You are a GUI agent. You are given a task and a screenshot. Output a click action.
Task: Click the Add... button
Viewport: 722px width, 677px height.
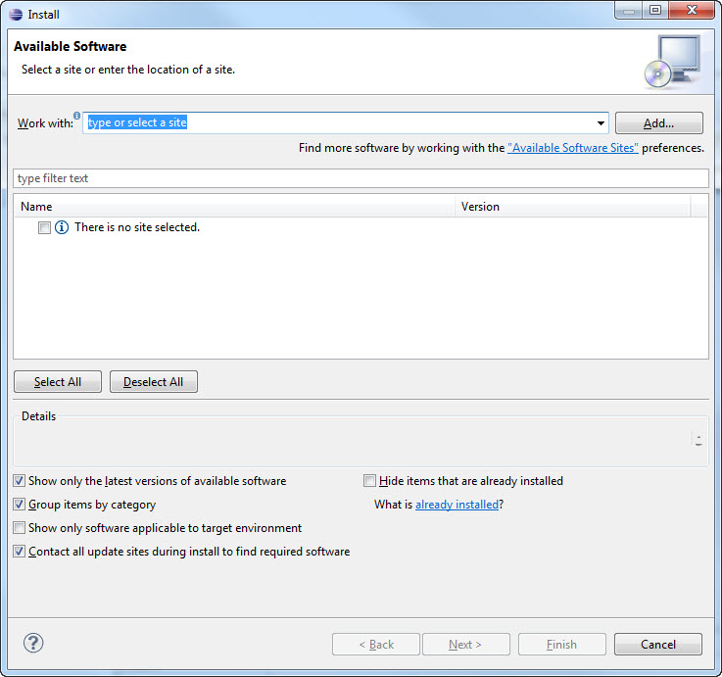(659, 123)
